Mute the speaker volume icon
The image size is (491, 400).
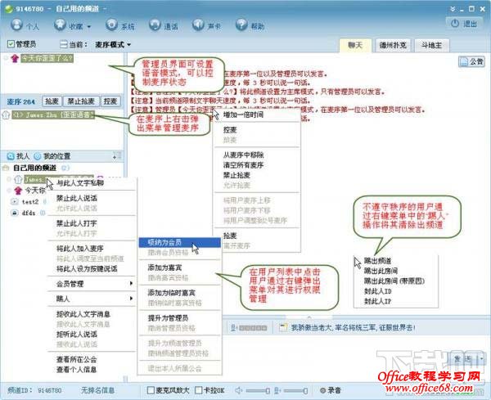239,390
